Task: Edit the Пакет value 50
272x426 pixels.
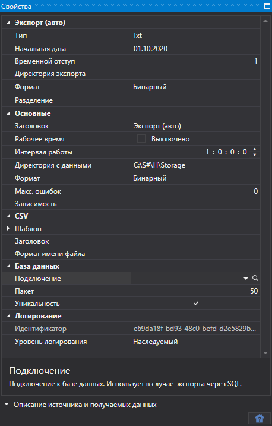Action: click(x=195, y=291)
